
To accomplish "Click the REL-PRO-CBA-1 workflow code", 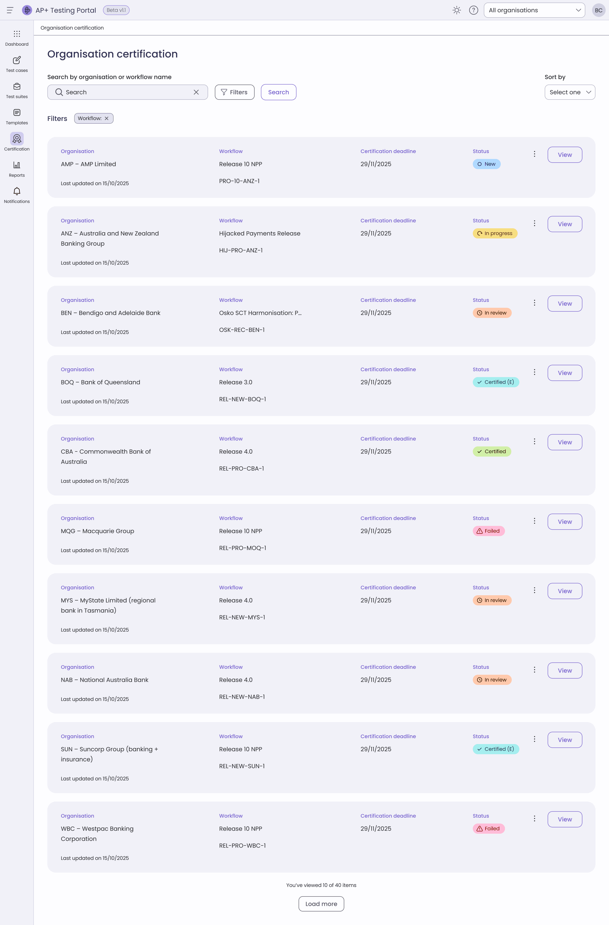I will pyautogui.click(x=242, y=469).
